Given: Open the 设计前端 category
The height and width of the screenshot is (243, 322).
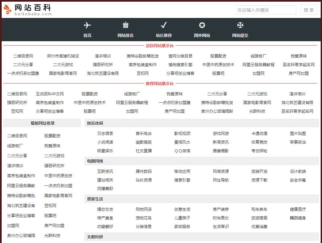Looking at the screenshot, I should (298, 171).
